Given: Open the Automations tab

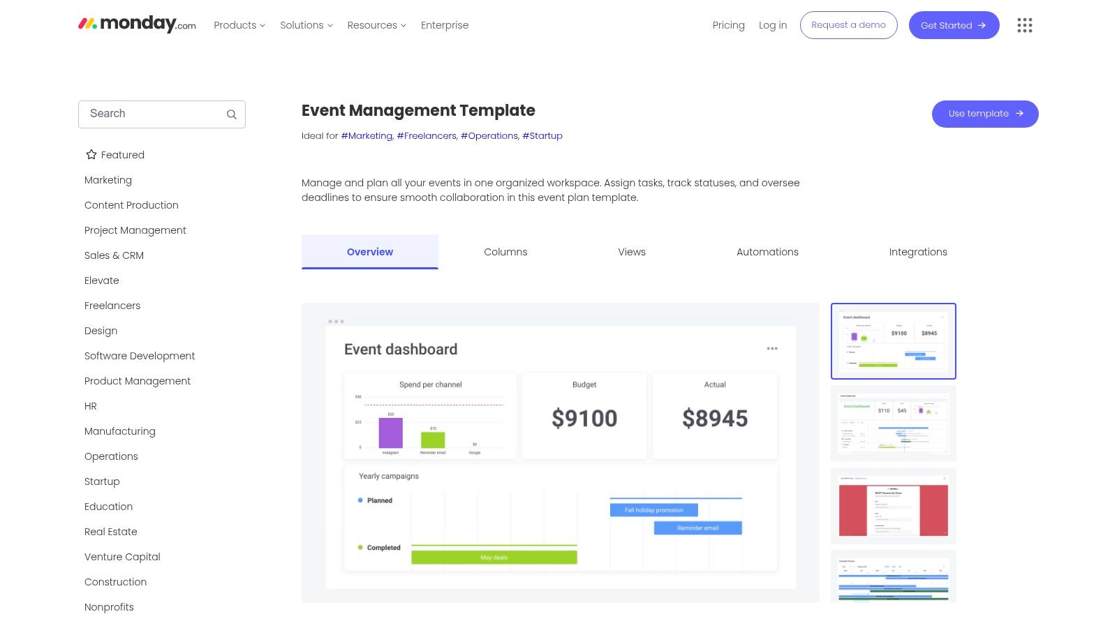Looking at the screenshot, I should tap(767, 252).
